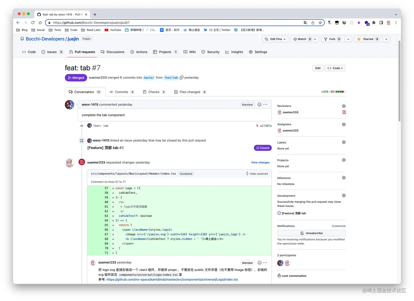Close the 'feat: tab by wexx-1415' browser tab
The image size is (414, 301).
pyautogui.click(x=86, y=15)
